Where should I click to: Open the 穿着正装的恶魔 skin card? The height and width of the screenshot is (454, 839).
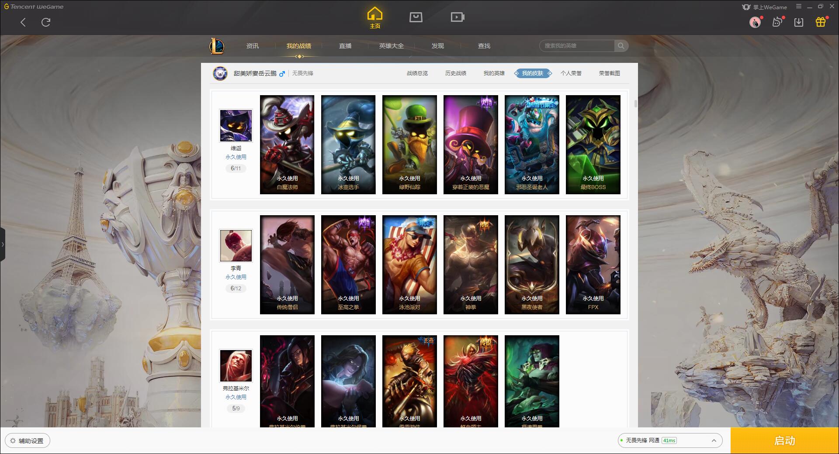pyautogui.click(x=471, y=144)
